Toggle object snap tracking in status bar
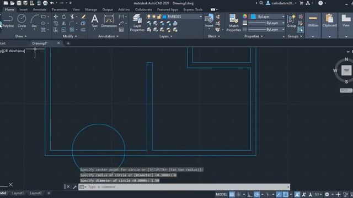 pyautogui.click(x=279, y=194)
